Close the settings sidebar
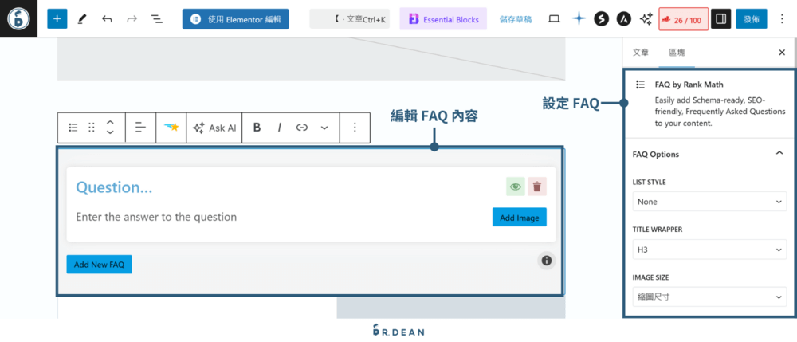This screenshot has height=342, width=797. [782, 53]
